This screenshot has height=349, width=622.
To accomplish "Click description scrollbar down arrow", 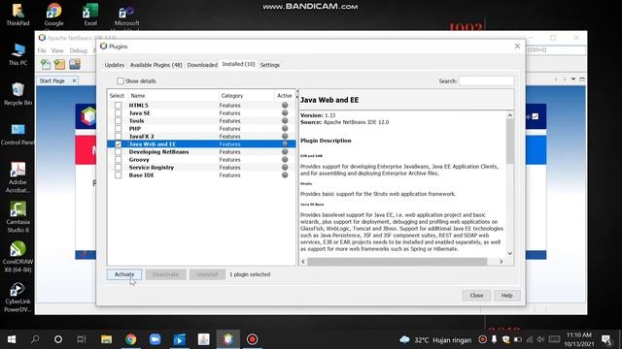I will (x=510, y=253).
